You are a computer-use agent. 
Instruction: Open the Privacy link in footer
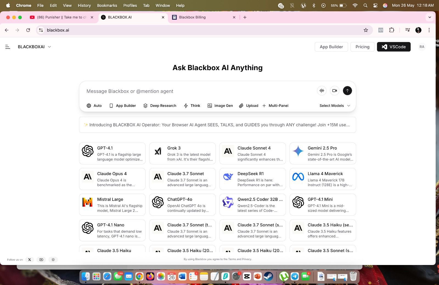click(x=246, y=259)
